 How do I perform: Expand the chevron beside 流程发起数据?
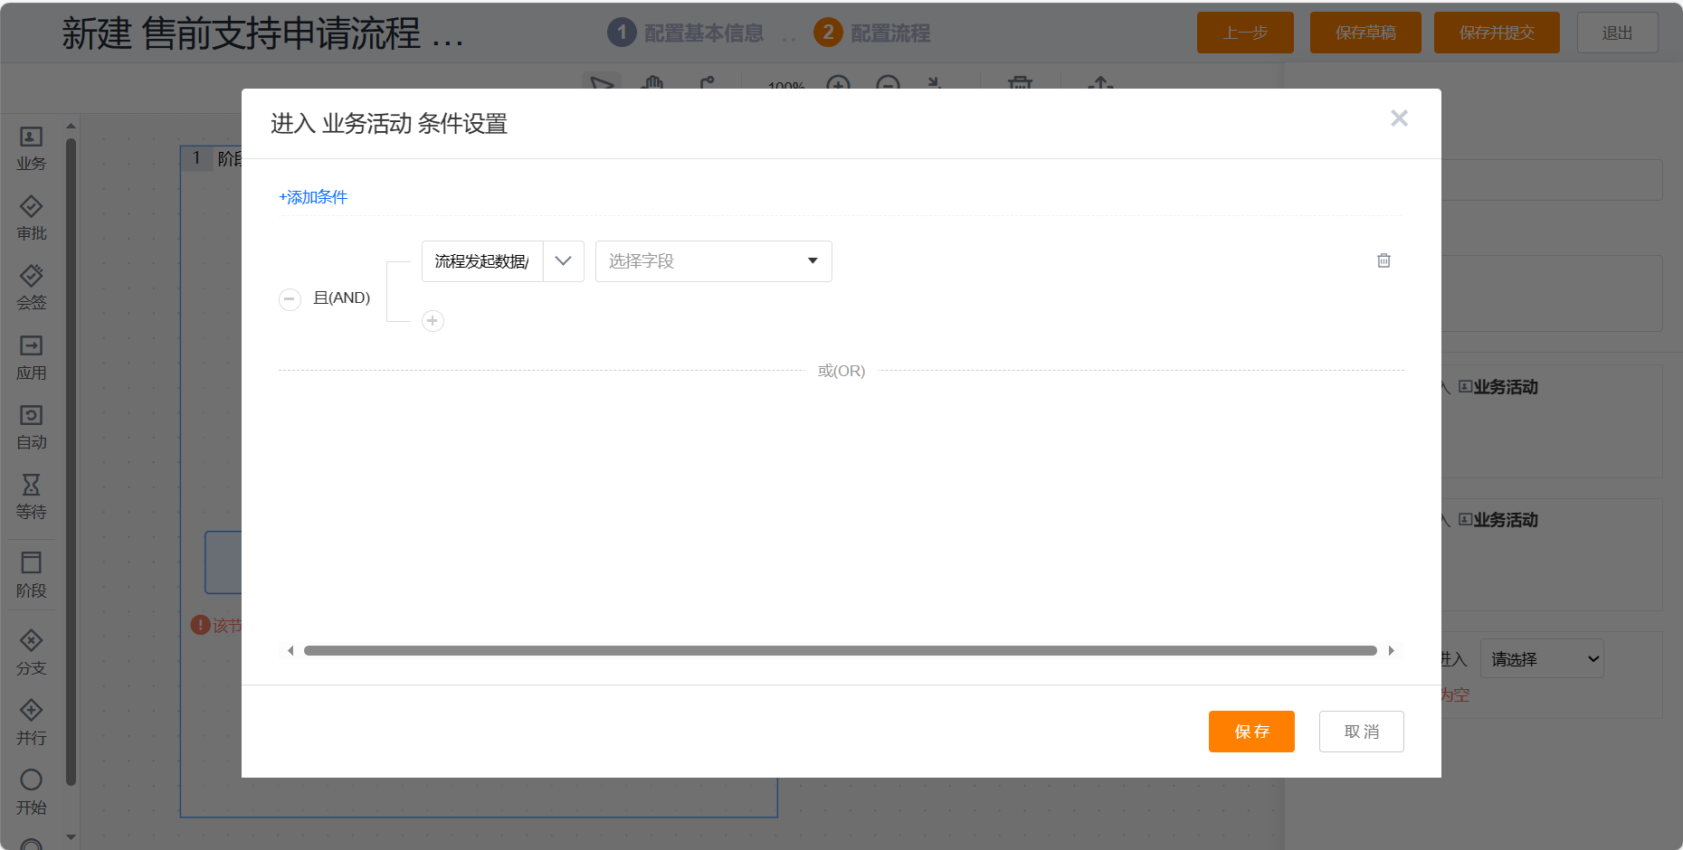click(x=564, y=261)
